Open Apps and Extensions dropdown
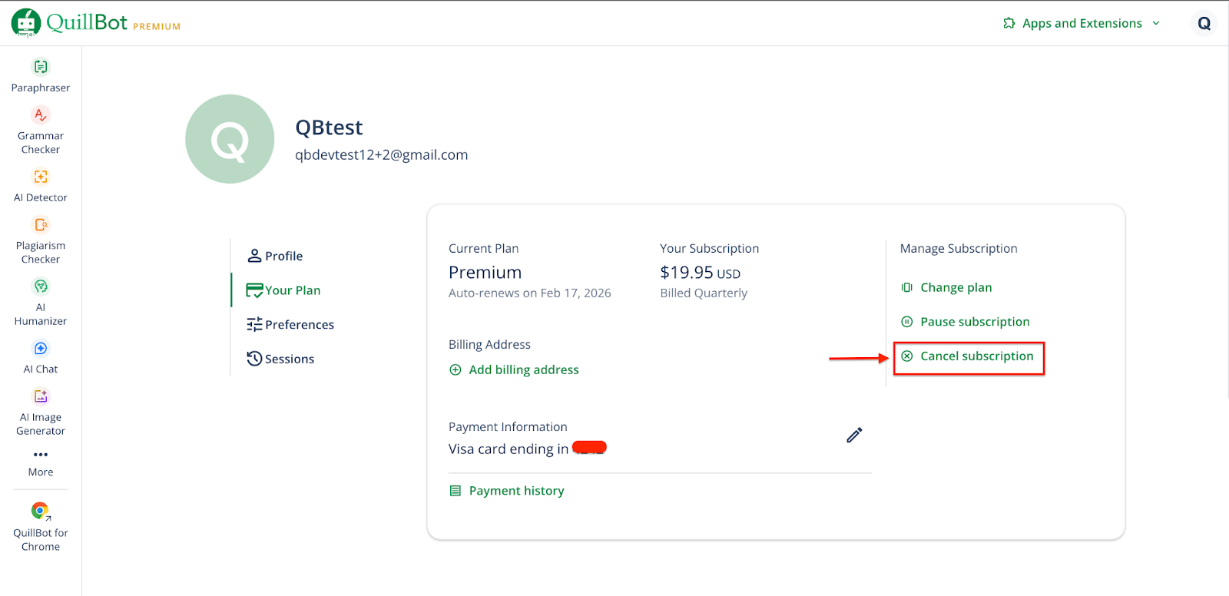This screenshot has height=596, width=1229. 1082,23
